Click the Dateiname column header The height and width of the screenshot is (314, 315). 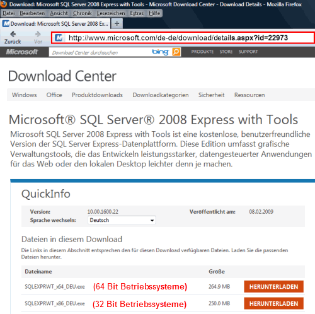coord(38,272)
